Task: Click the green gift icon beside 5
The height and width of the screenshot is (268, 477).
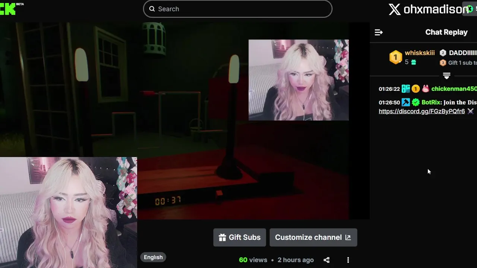Action: tap(413, 63)
